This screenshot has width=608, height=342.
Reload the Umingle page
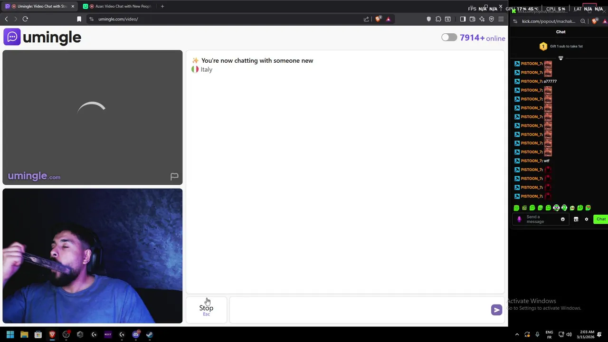(x=25, y=19)
